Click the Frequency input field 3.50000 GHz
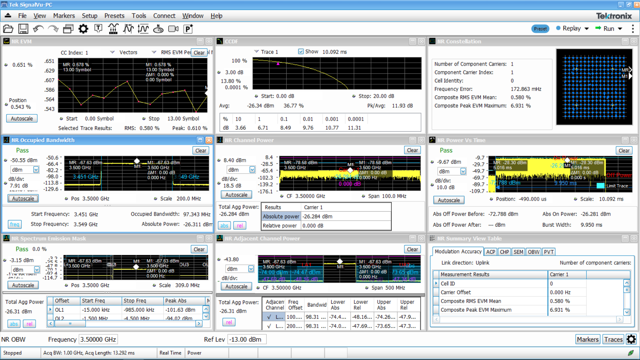Viewport: 640px width, 360px height. point(98,339)
